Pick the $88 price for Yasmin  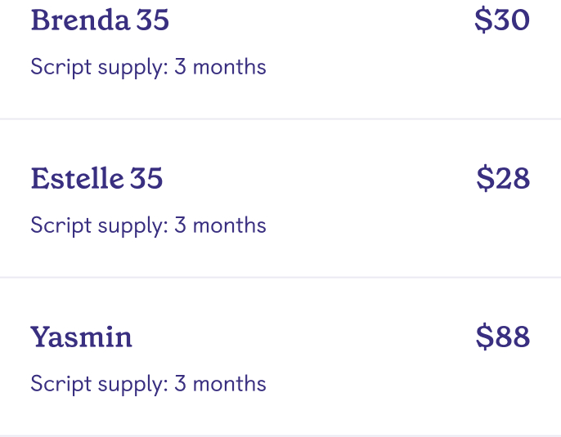tap(503, 337)
